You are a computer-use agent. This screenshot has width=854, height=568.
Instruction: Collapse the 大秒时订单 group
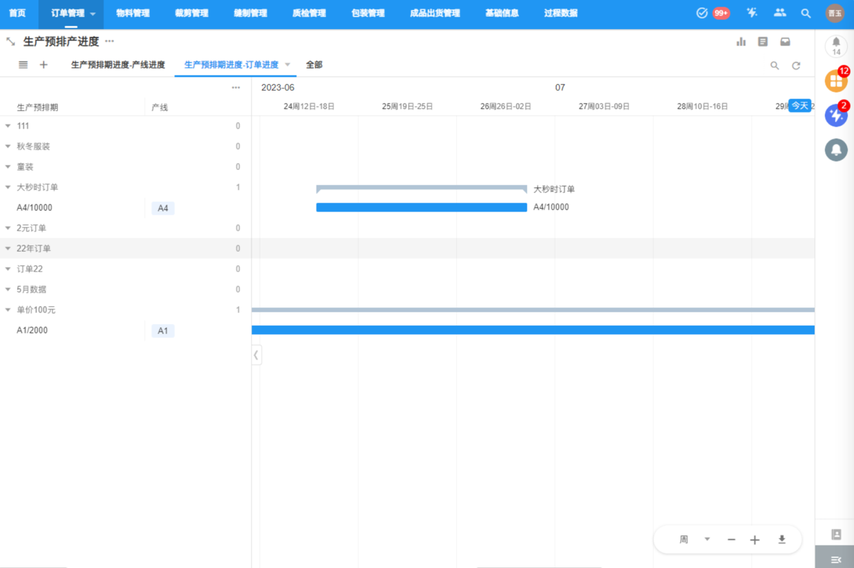coord(8,187)
